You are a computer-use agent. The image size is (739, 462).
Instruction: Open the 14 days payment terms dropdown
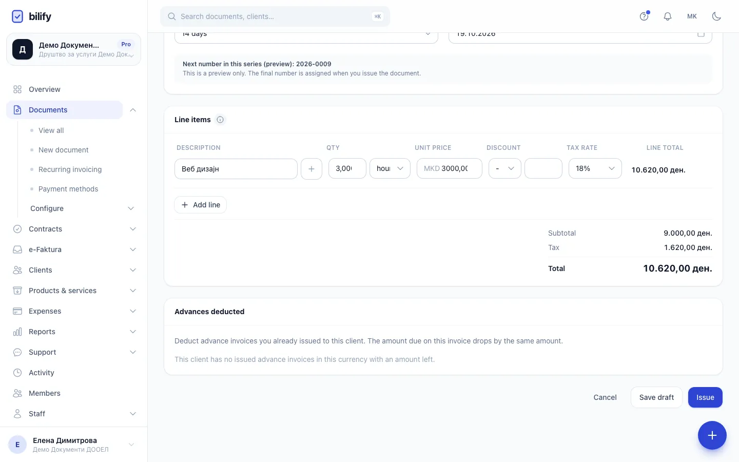(306, 38)
